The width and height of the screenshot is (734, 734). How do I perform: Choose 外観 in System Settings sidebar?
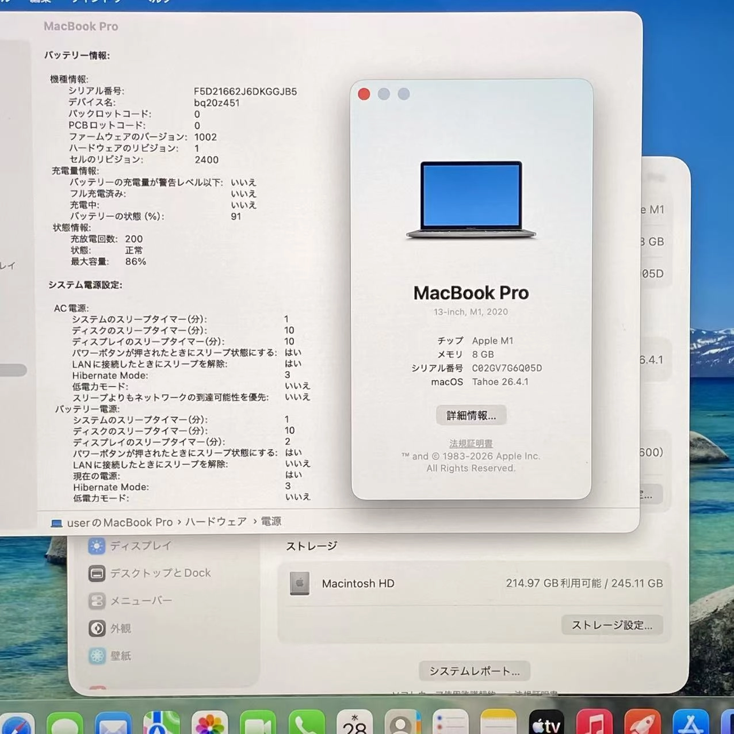(110, 628)
